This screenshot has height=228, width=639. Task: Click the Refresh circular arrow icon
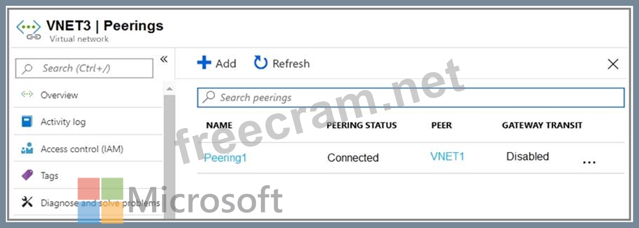[x=260, y=63]
